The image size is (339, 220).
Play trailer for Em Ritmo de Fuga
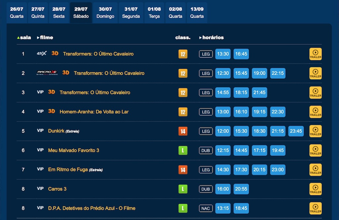(315, 170)
